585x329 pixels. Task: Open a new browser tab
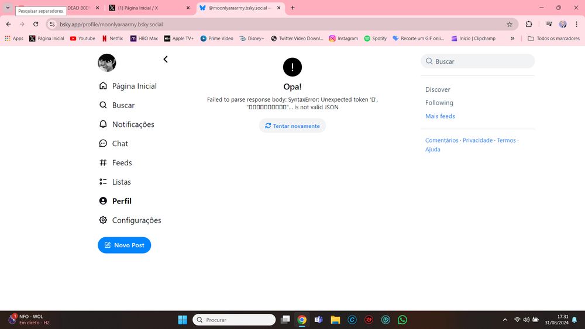(x=292, y=8)
